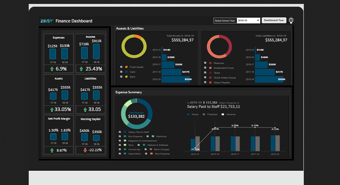Click the Select School Year label
The width and height of the screenshot is (340, 185).
point(224,20)
